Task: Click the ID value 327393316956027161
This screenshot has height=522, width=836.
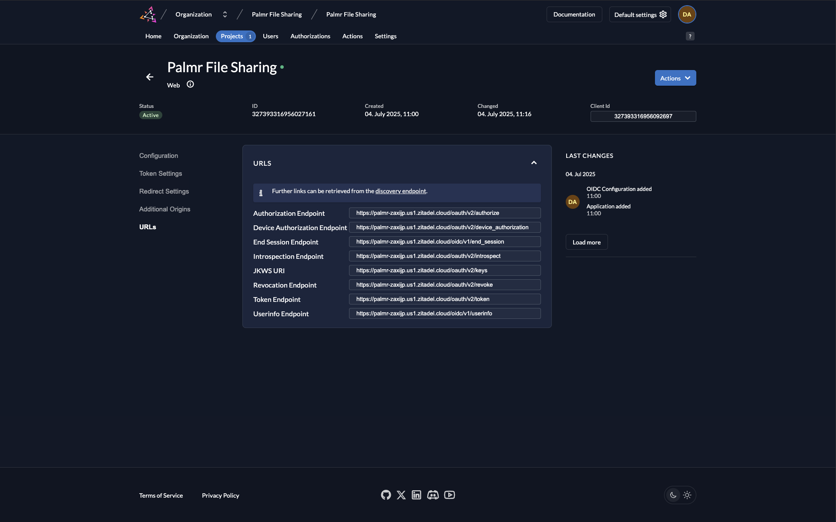Action: tap(284, 114)
